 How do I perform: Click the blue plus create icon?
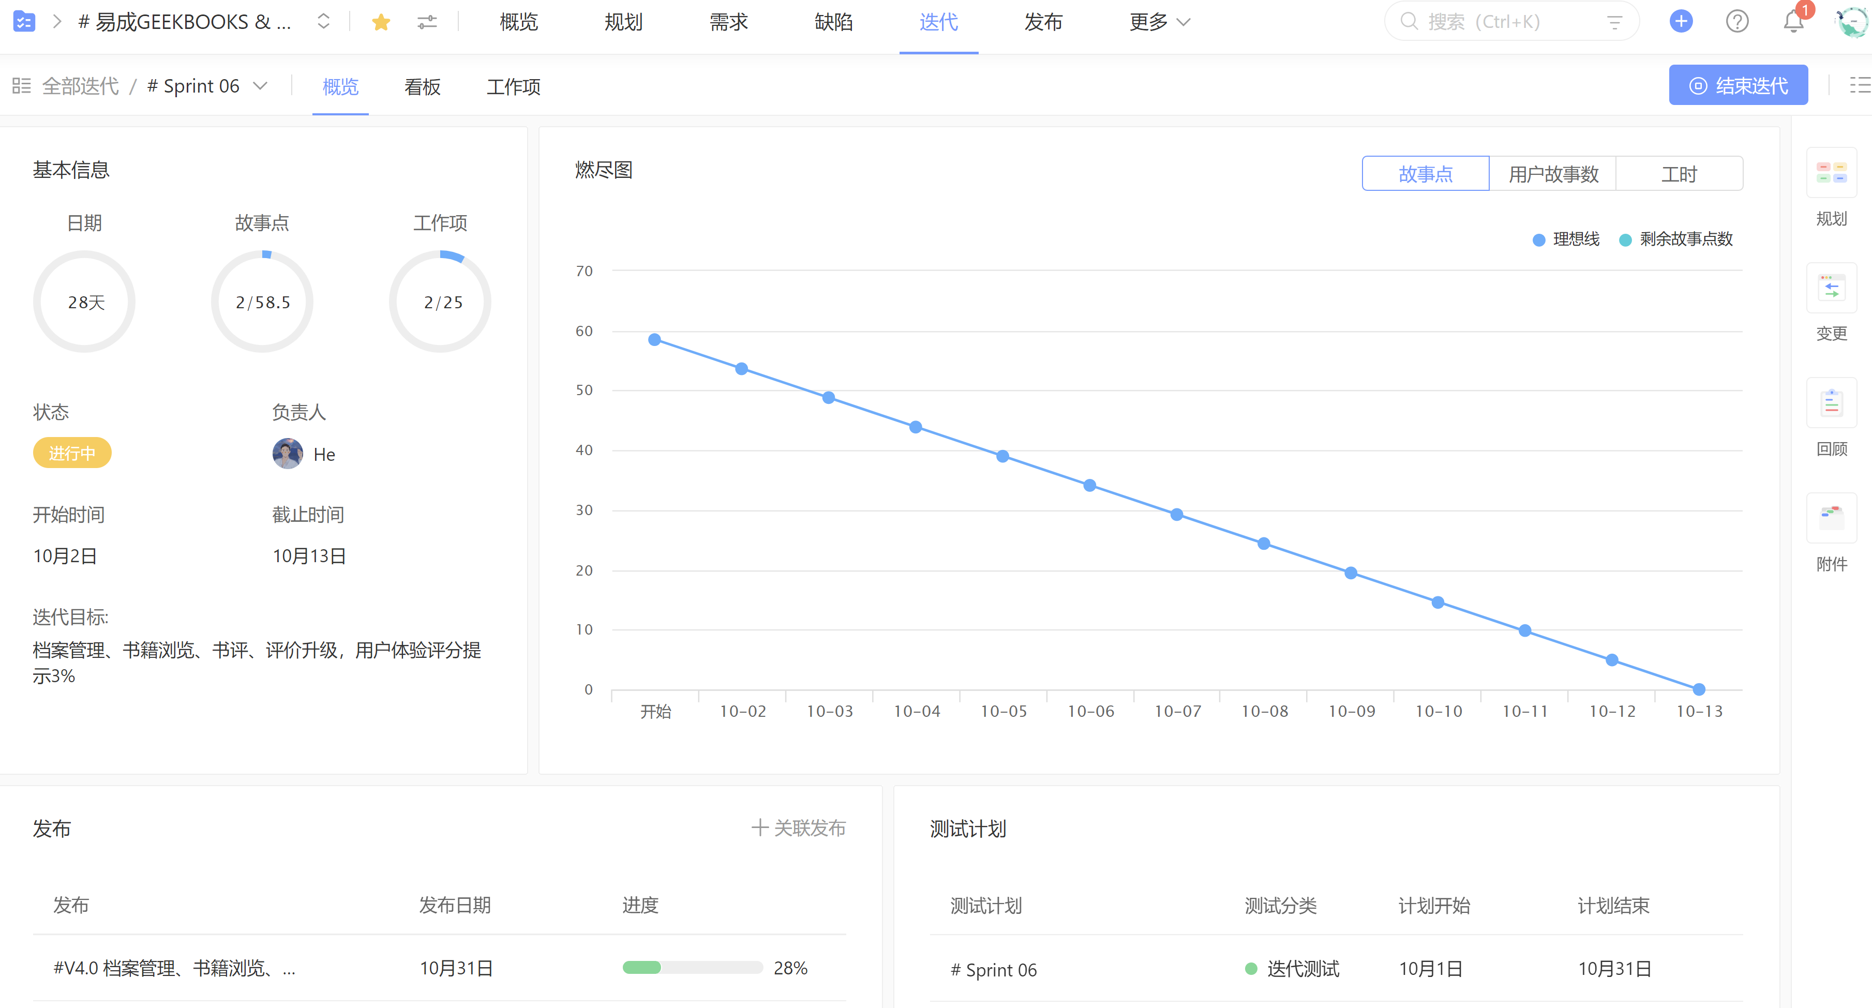(x=1680, y=22)
